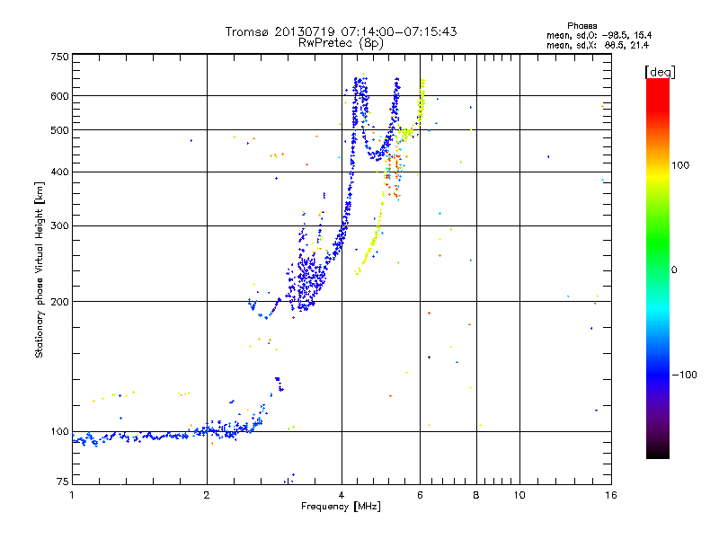Click the x-axis tick label '10'
This screenshot has width=719, height=539.
point(519,495)
